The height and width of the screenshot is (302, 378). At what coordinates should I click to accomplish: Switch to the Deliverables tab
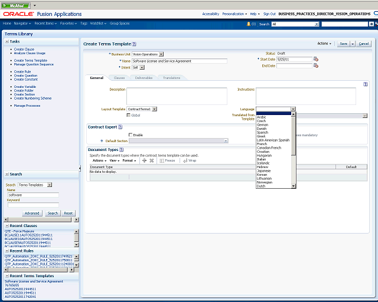point(144,78)
